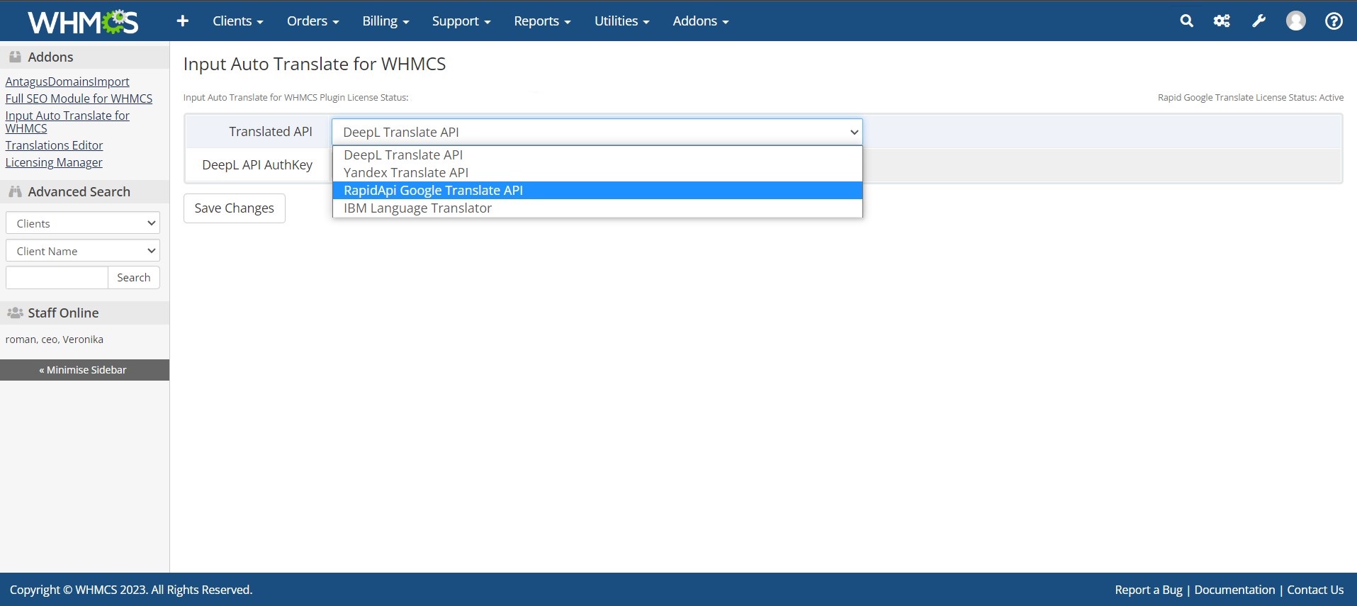Click the Translated API label
The height and width of the screenshot is (606, 1357).
click(x=271, y=132)
